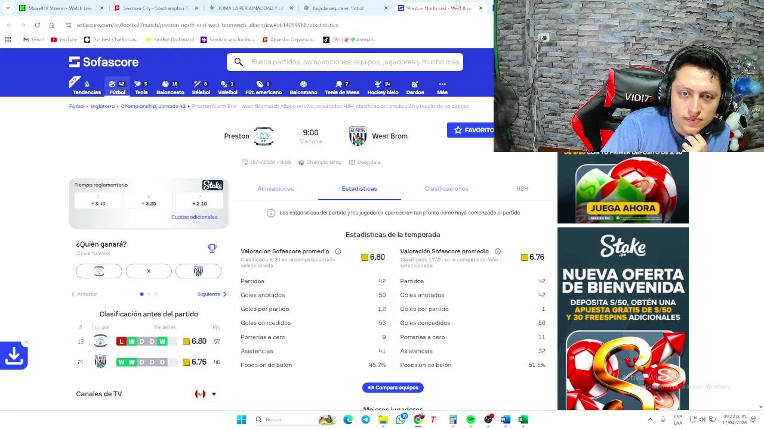
Task: Click JUEGA AHORA ad button
Action: pos(623,209)
